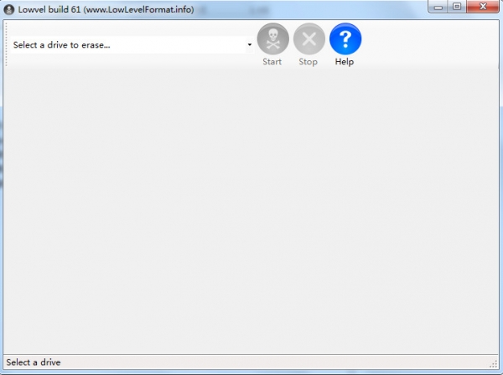Open Help via the blue question mark
Viewport: 503px width, 375px height.
tap(345, 39)
